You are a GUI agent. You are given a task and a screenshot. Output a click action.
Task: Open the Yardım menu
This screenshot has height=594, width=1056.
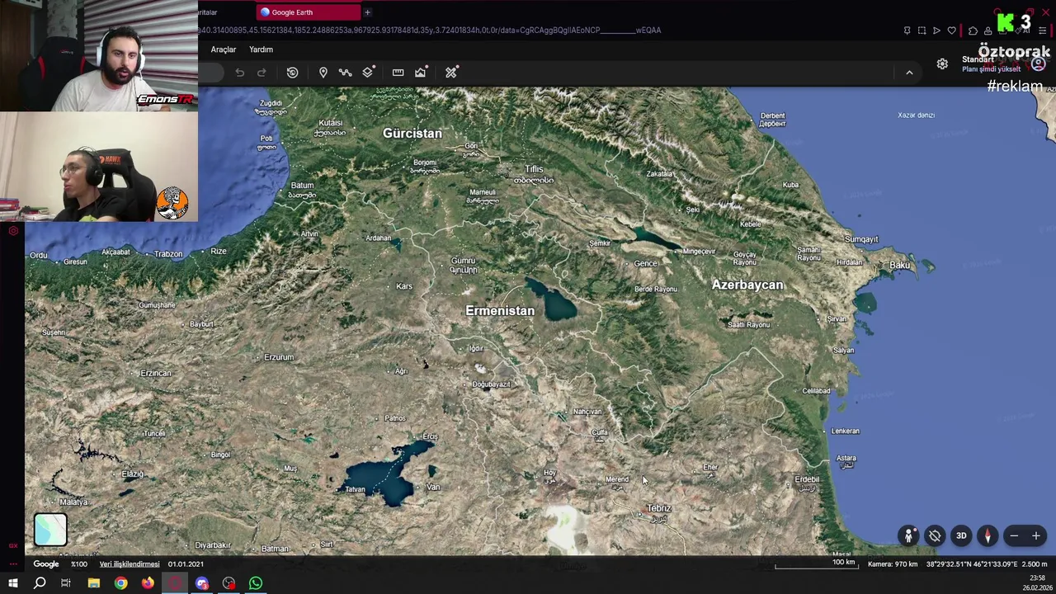[x=261, y=49]
